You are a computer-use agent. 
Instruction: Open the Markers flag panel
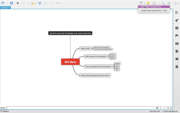pos(177,36)
